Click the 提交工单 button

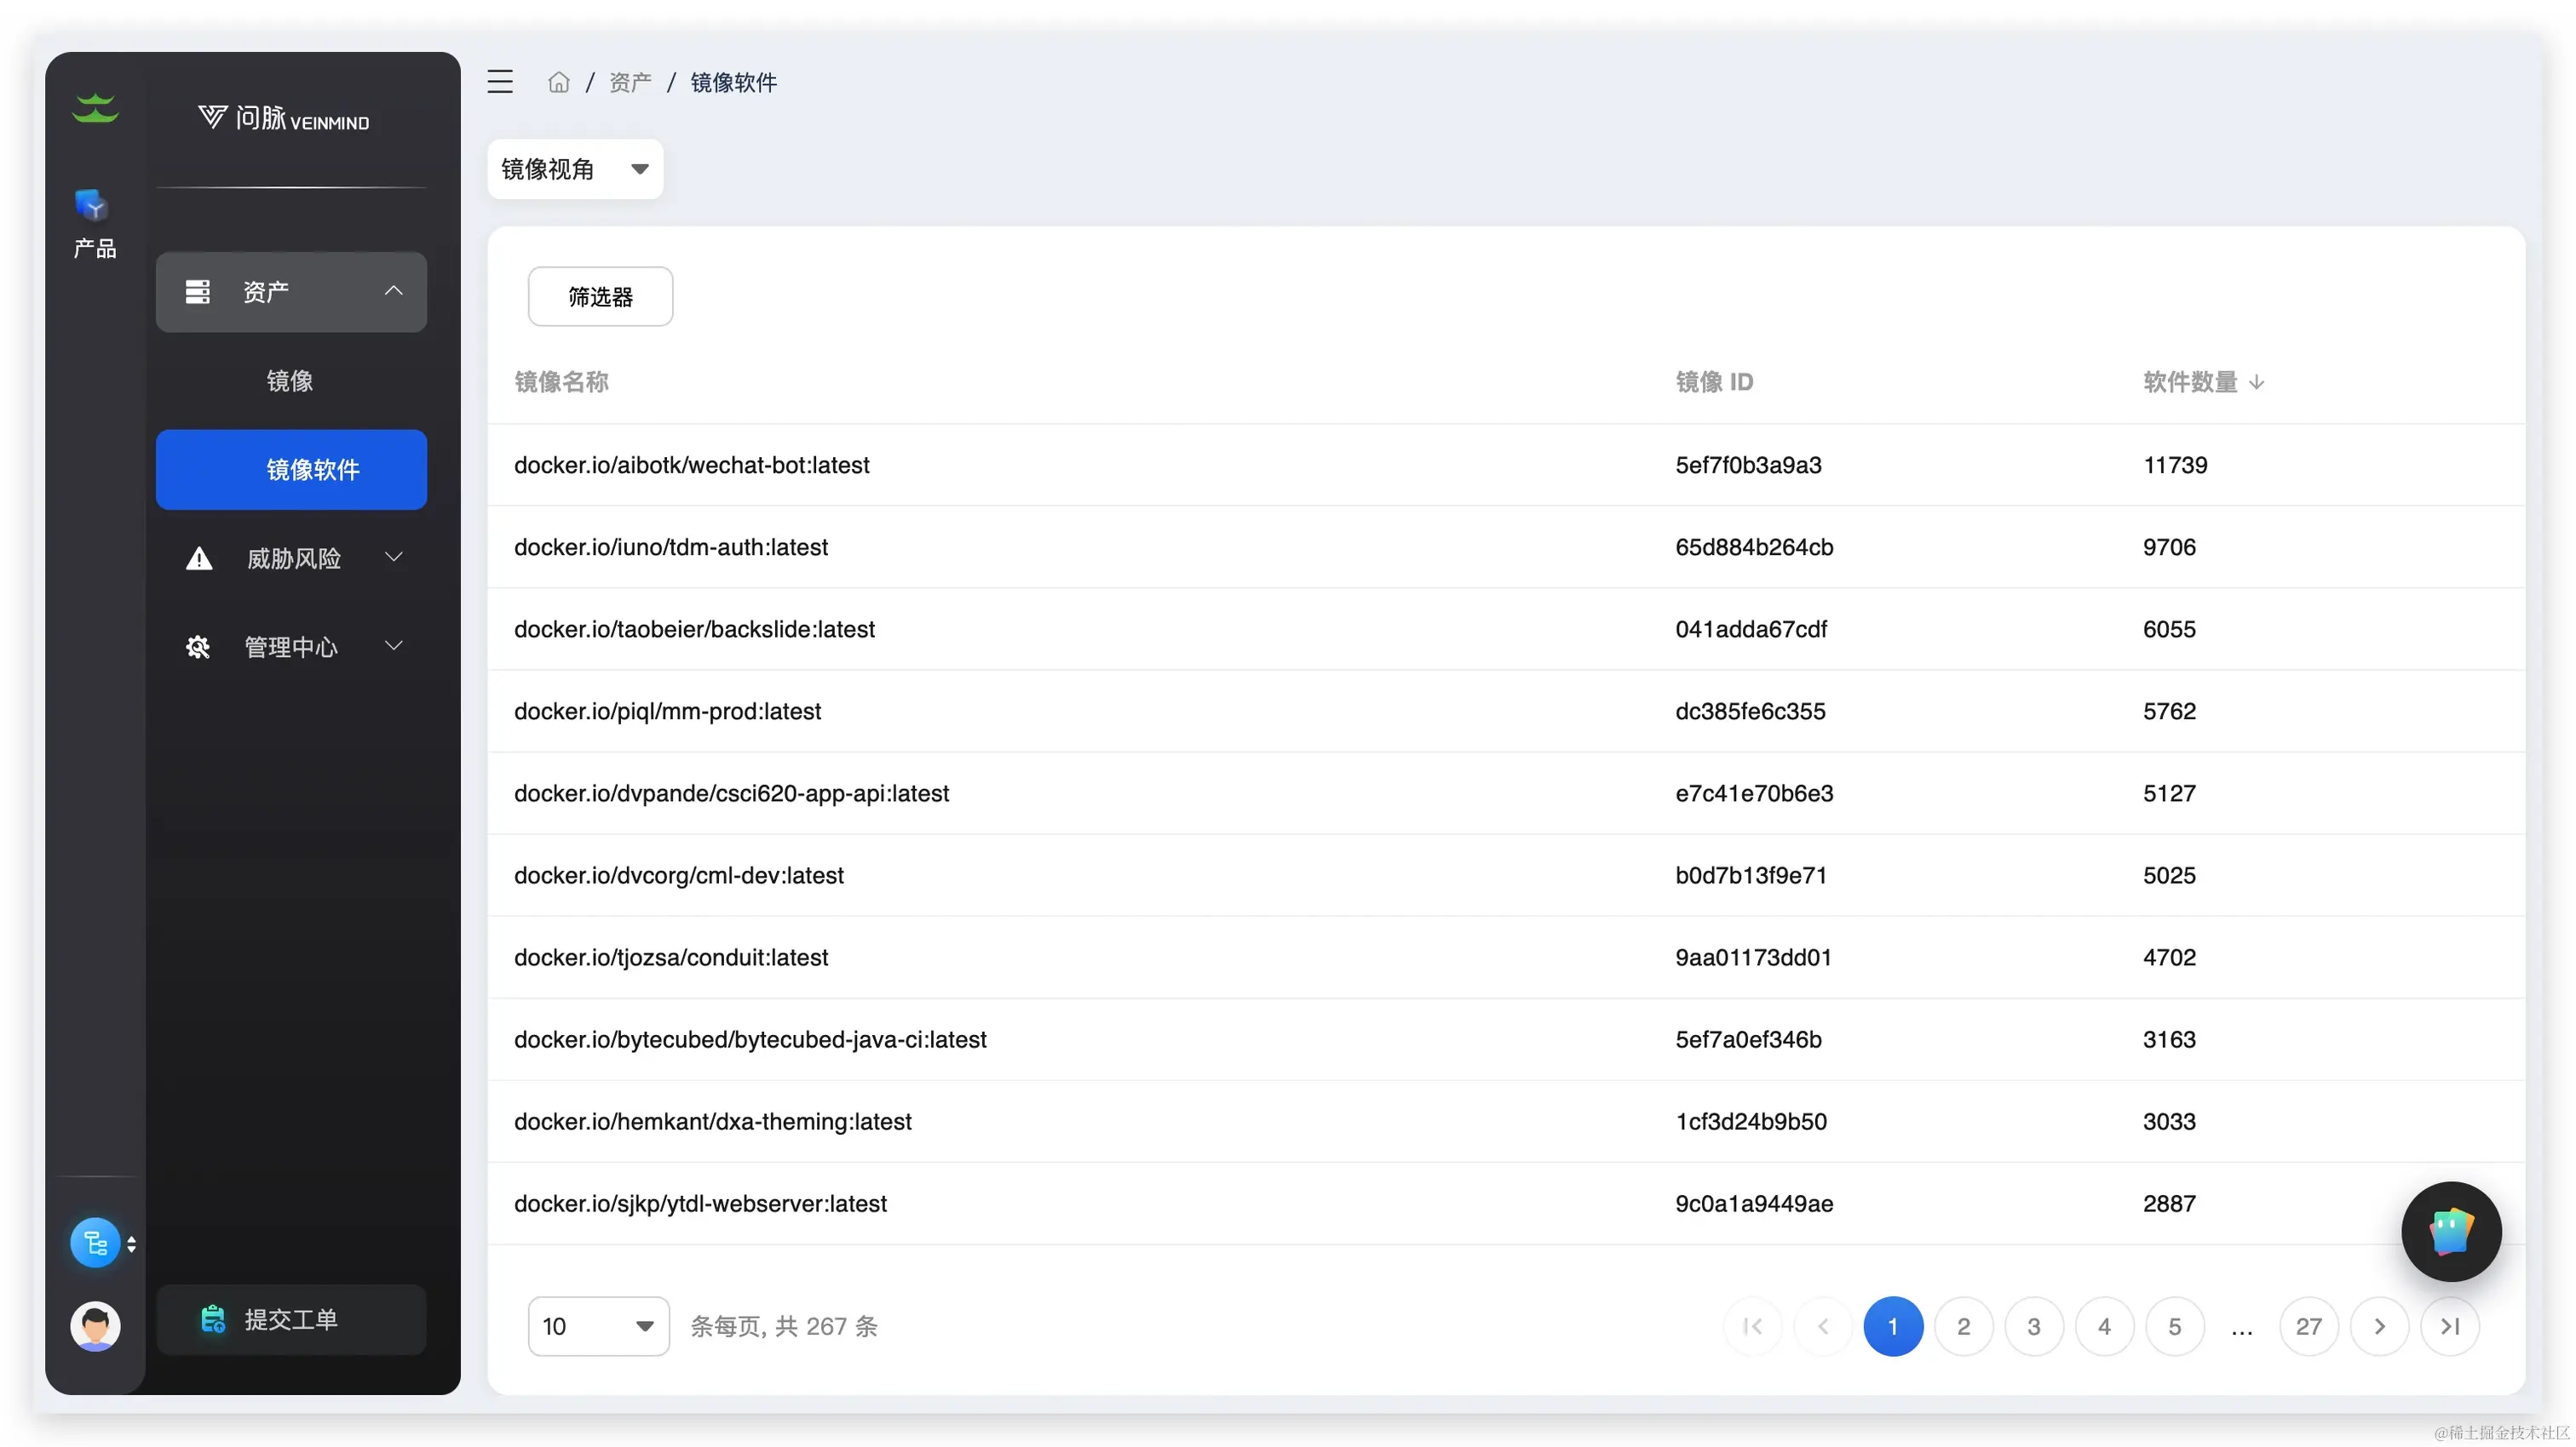pyautogui.click(x=290, y=1319)
